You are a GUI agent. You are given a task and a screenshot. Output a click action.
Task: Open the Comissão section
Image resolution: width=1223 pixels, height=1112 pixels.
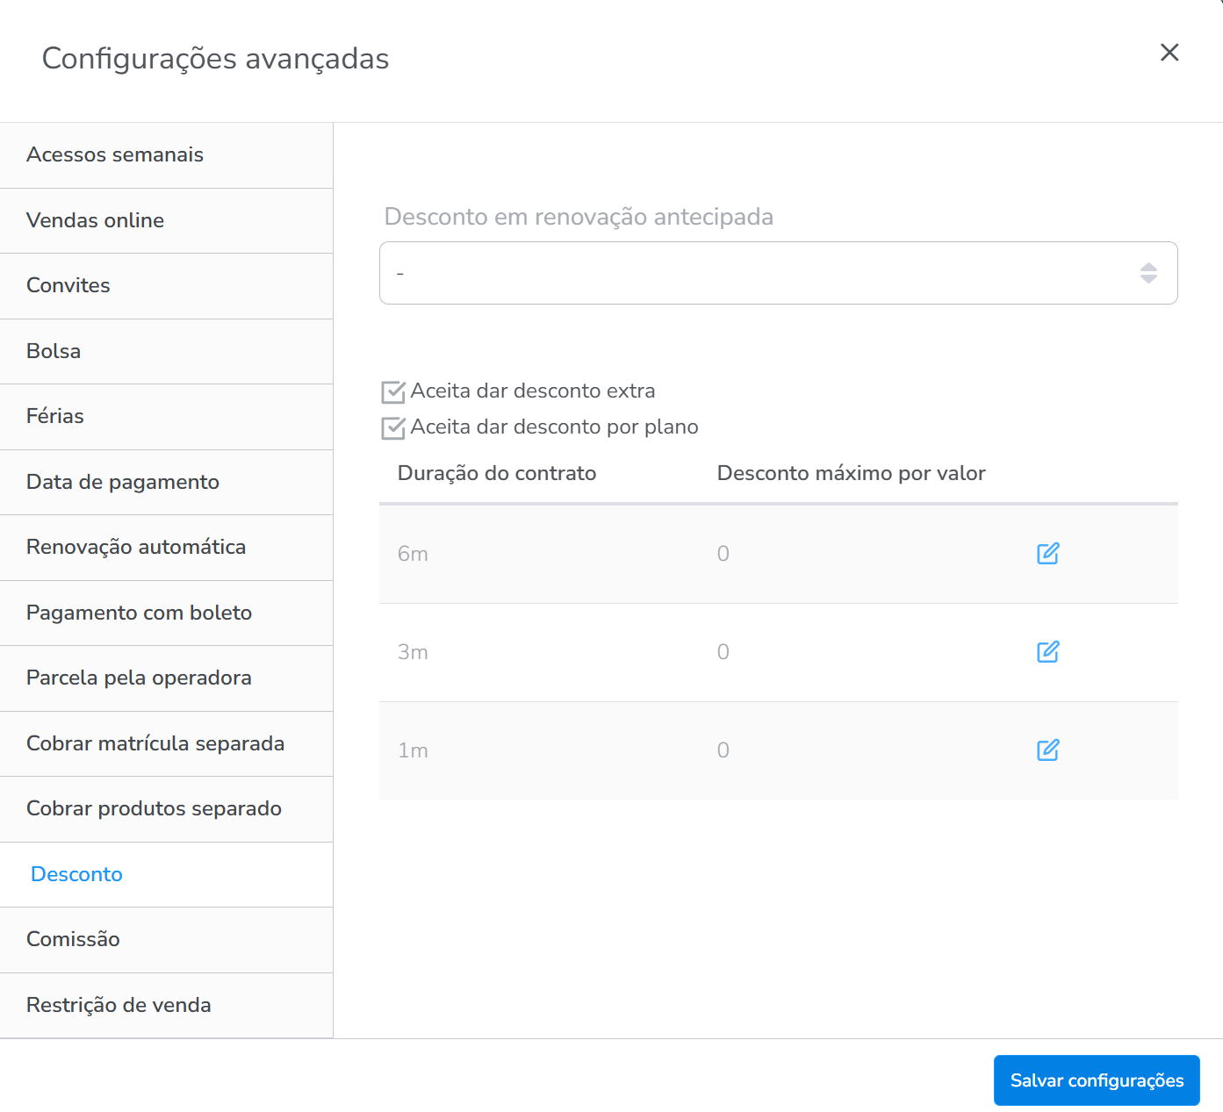pos(73,939)
